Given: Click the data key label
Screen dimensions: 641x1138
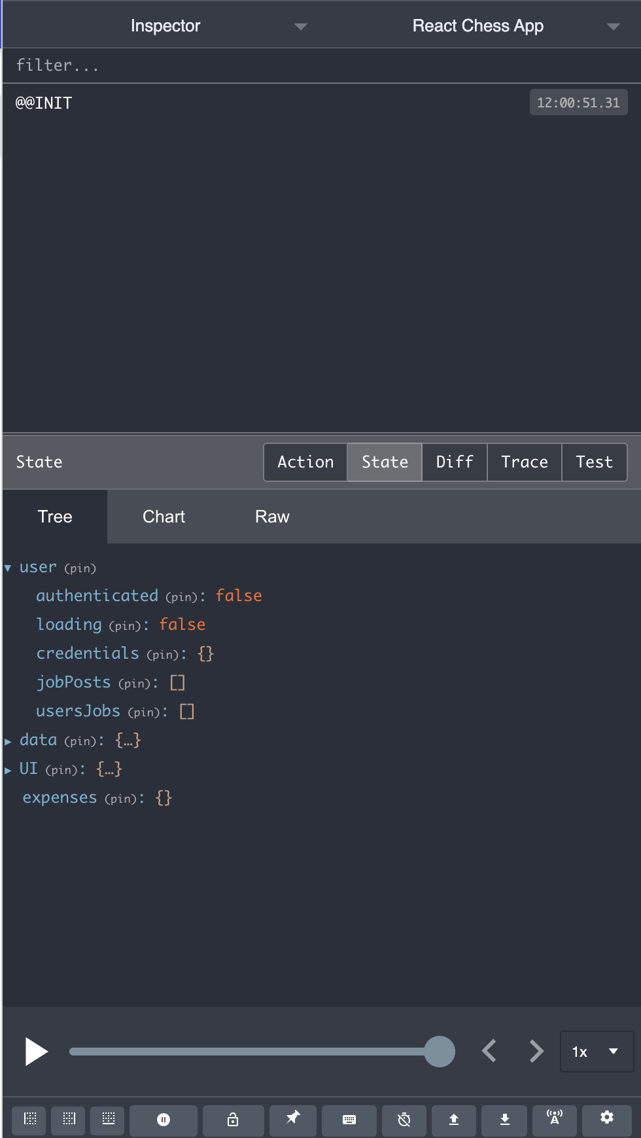Looking at the screenshot, I should [38, 740].
